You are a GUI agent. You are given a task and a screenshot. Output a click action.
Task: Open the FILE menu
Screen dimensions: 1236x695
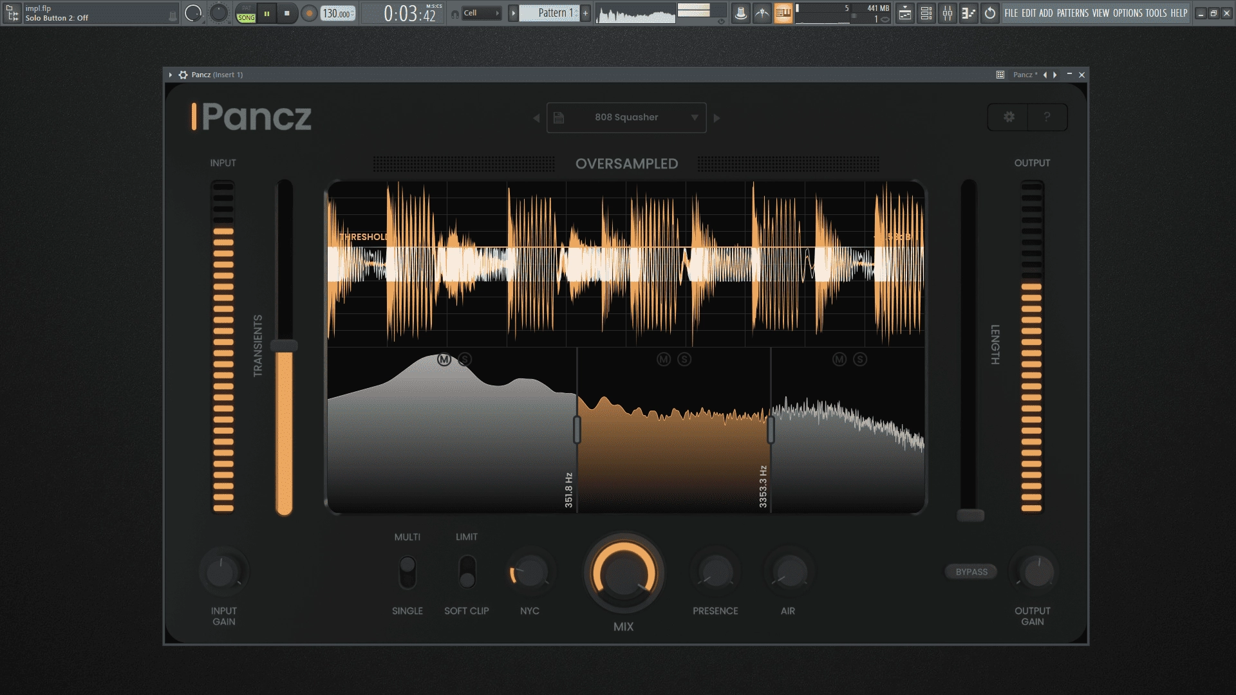(x=1011, y=13)
